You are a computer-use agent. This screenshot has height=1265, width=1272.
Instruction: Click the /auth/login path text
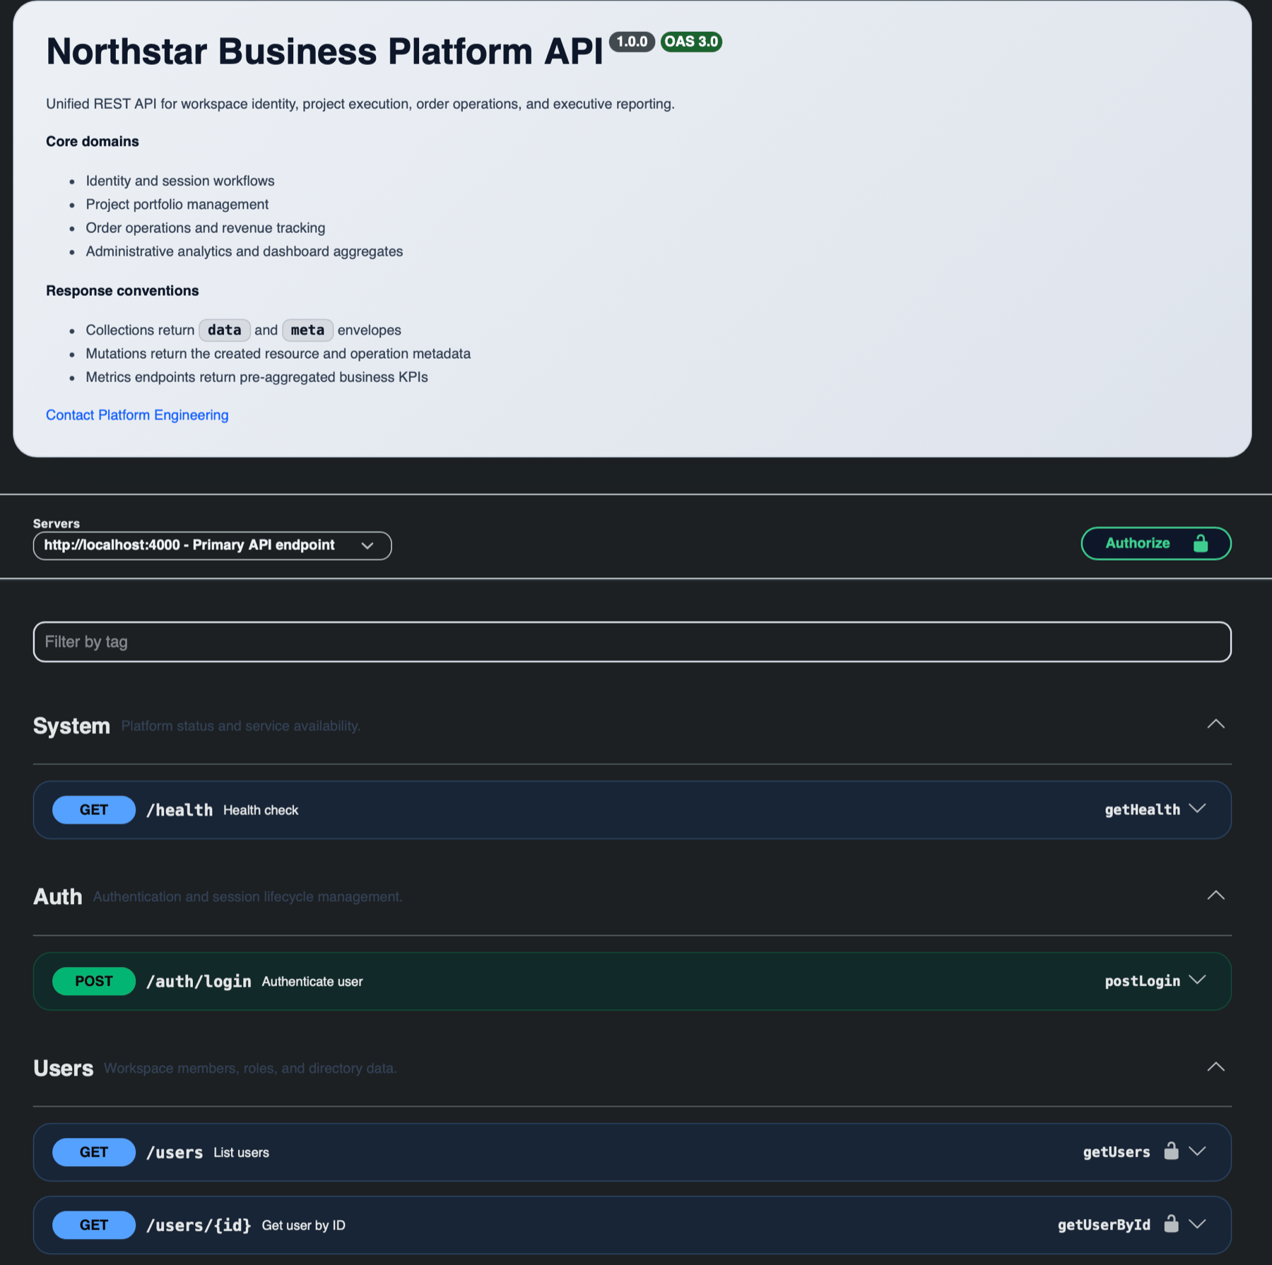coord(199,982)
